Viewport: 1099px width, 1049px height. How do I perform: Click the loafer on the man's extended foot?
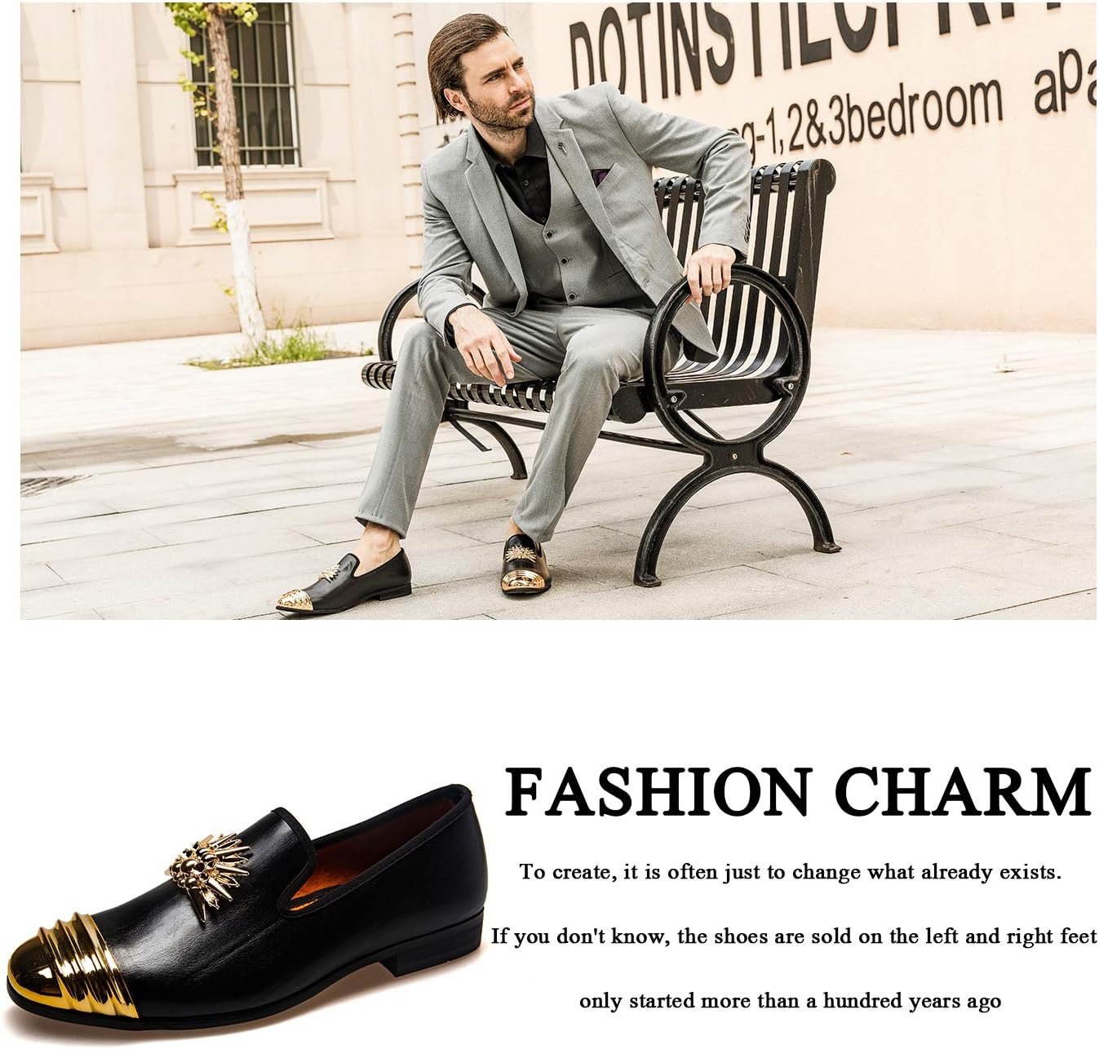click(x=343, y=580)
